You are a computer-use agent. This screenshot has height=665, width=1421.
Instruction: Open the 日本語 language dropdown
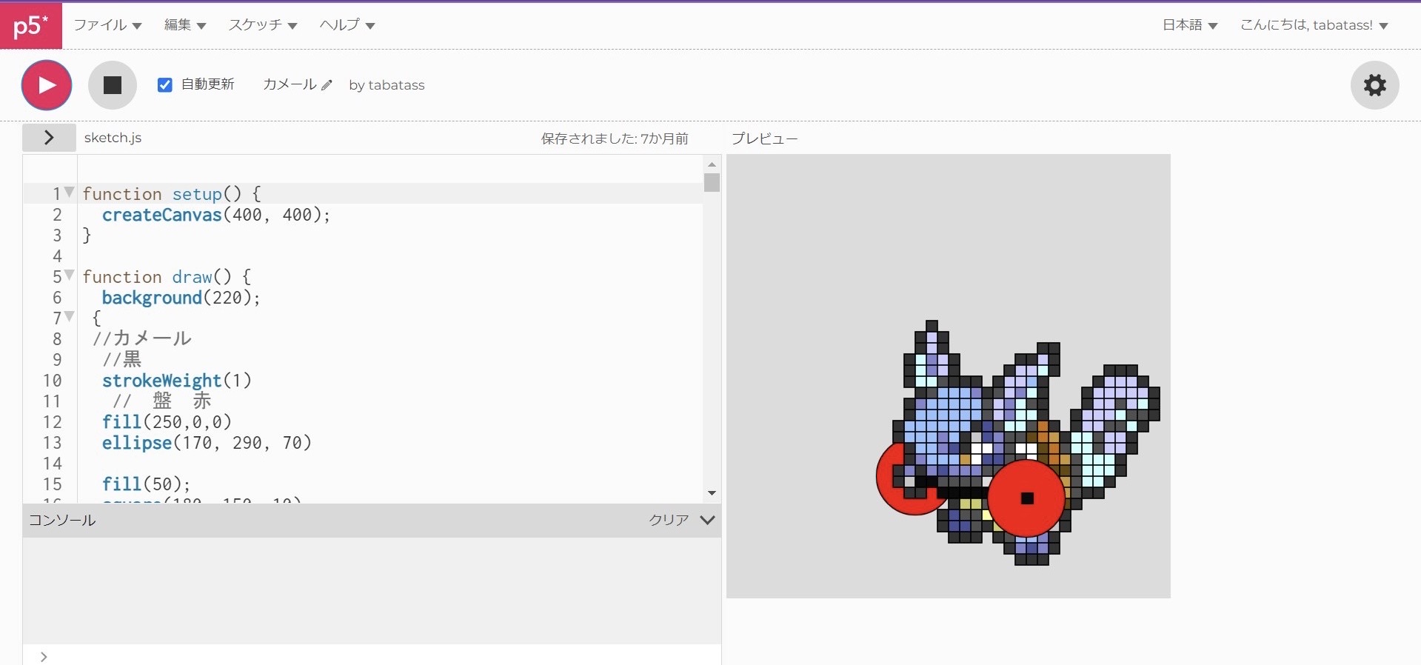pos(1190,25)
